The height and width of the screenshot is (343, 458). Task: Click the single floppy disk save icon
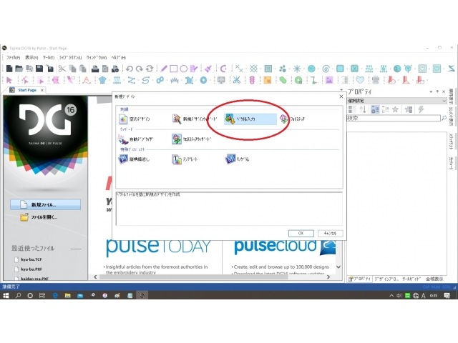coord(39,69)
